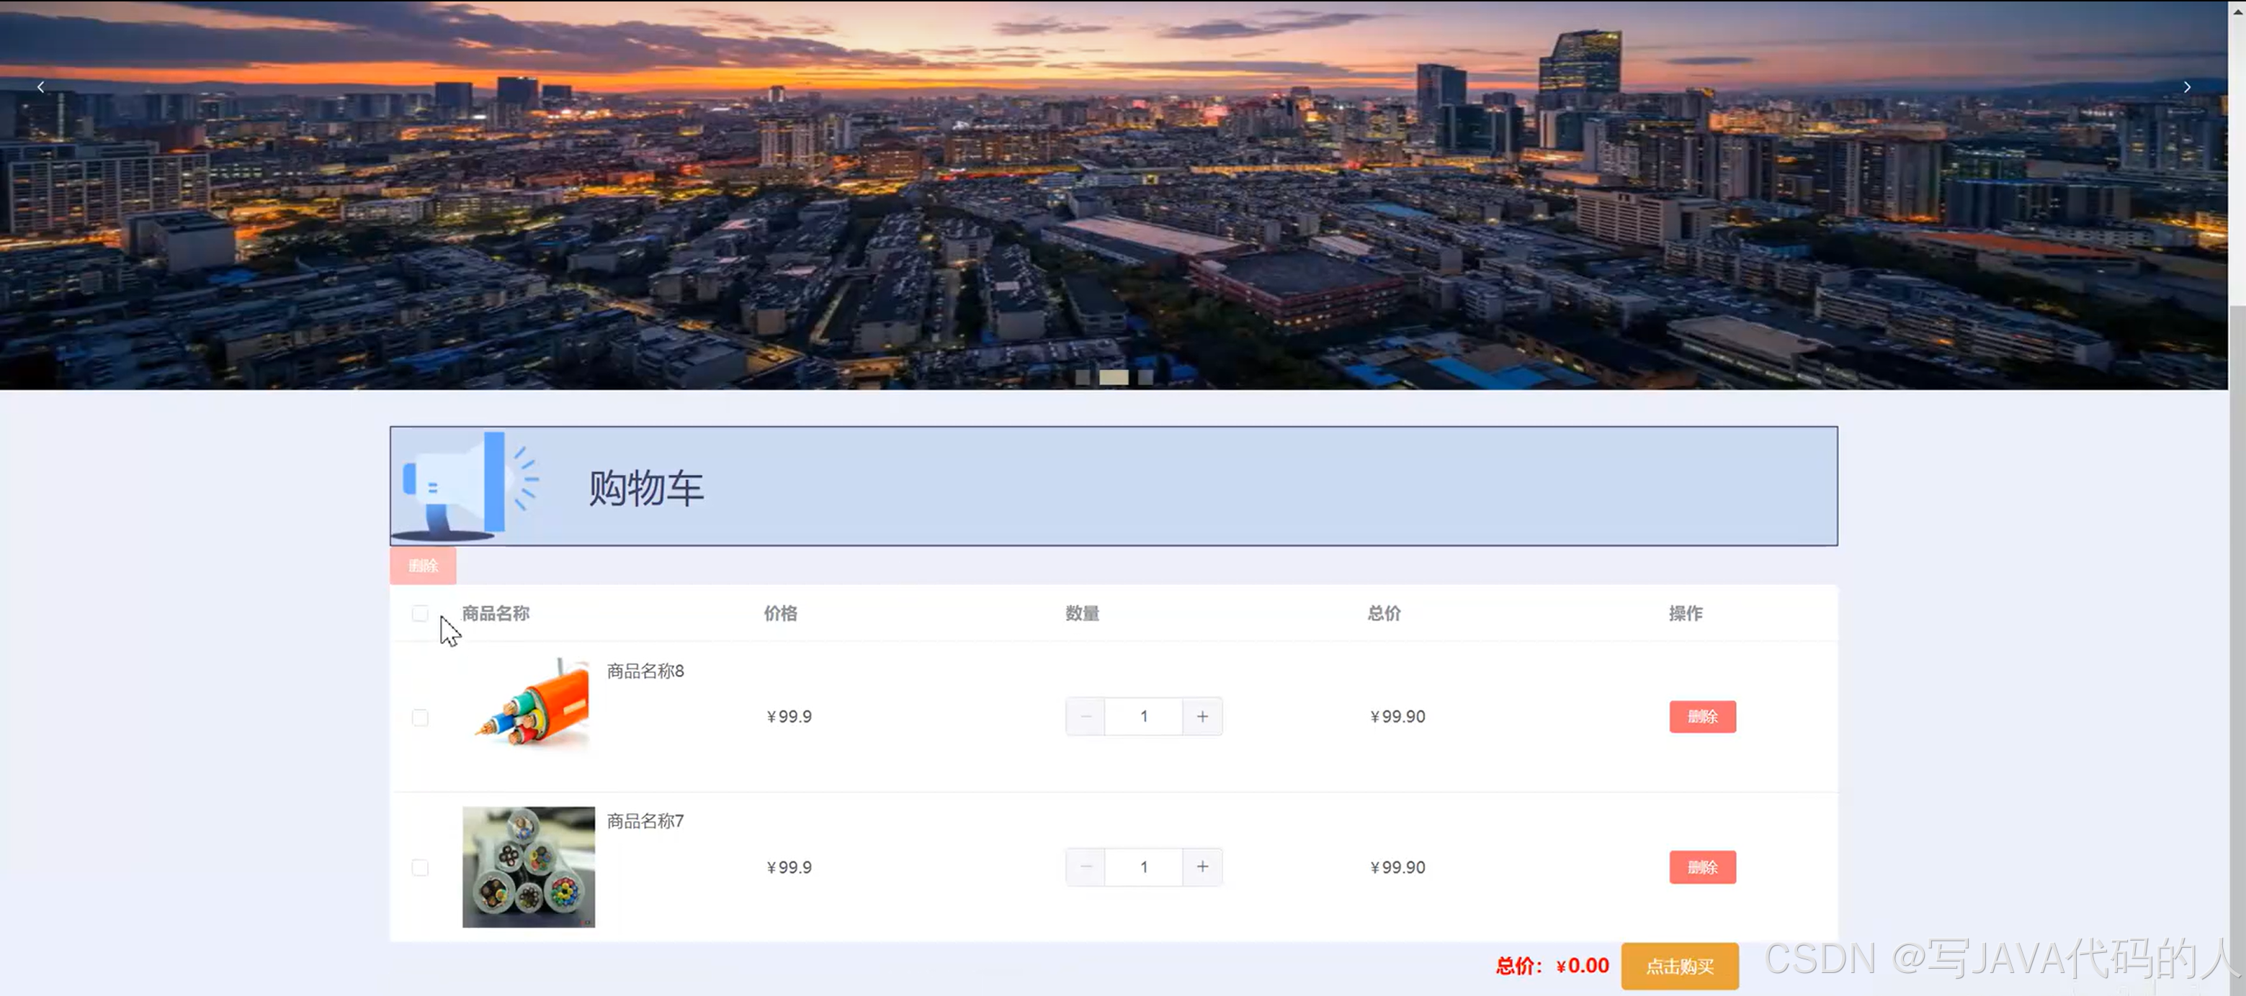Click plus icon for 商品名称8 quantity
The width and height of the screenshot is (2246, 996).
coord(1202,716)
